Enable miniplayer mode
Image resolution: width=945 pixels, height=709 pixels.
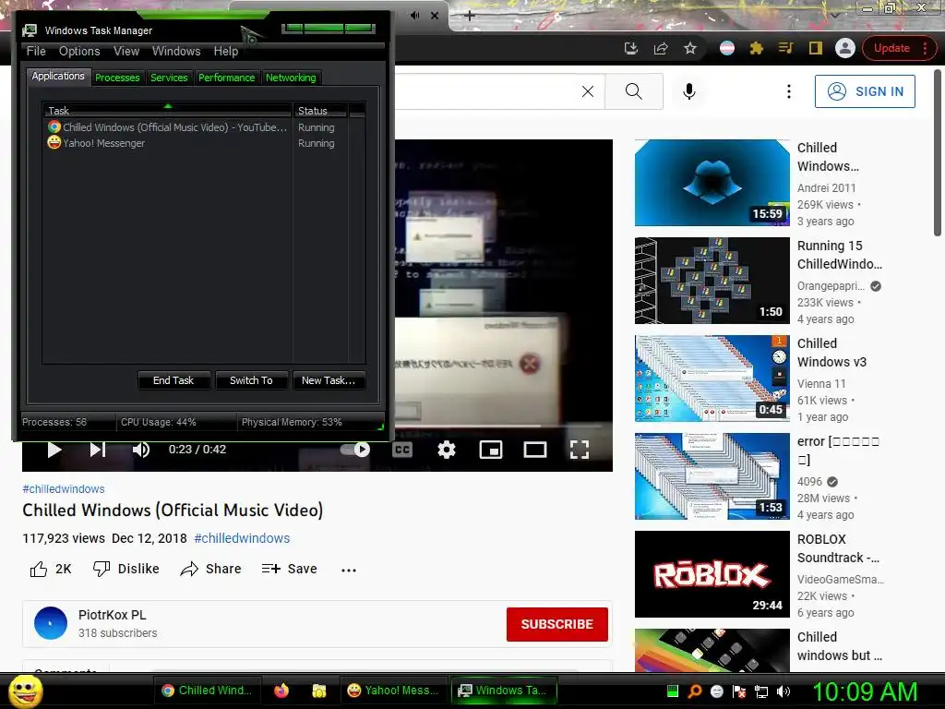coord(491,450)
